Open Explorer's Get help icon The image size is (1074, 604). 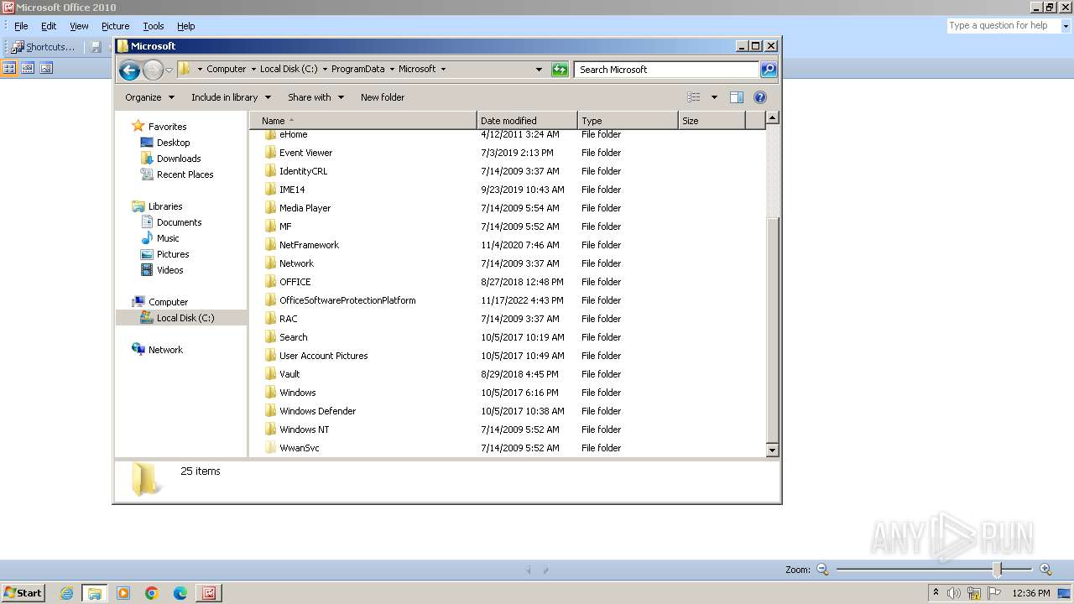pyautogui.click(x=760, y=97)
